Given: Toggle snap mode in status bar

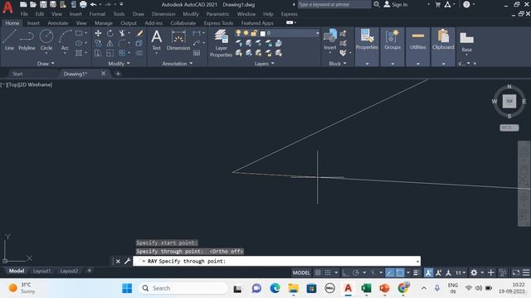Looking at the screenshot, I should point(328,272).
